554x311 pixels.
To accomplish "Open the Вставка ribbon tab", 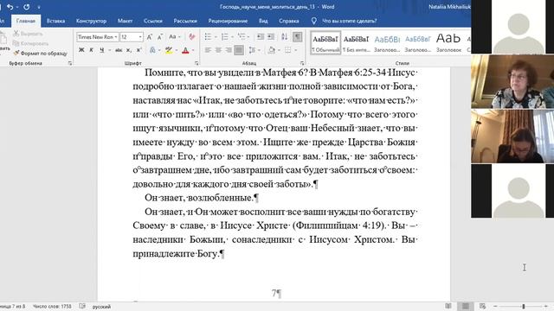I will 55,21.
